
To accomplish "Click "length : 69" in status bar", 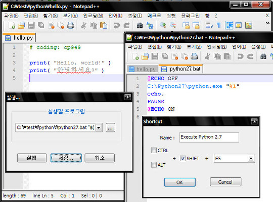I will coord(14,196).
